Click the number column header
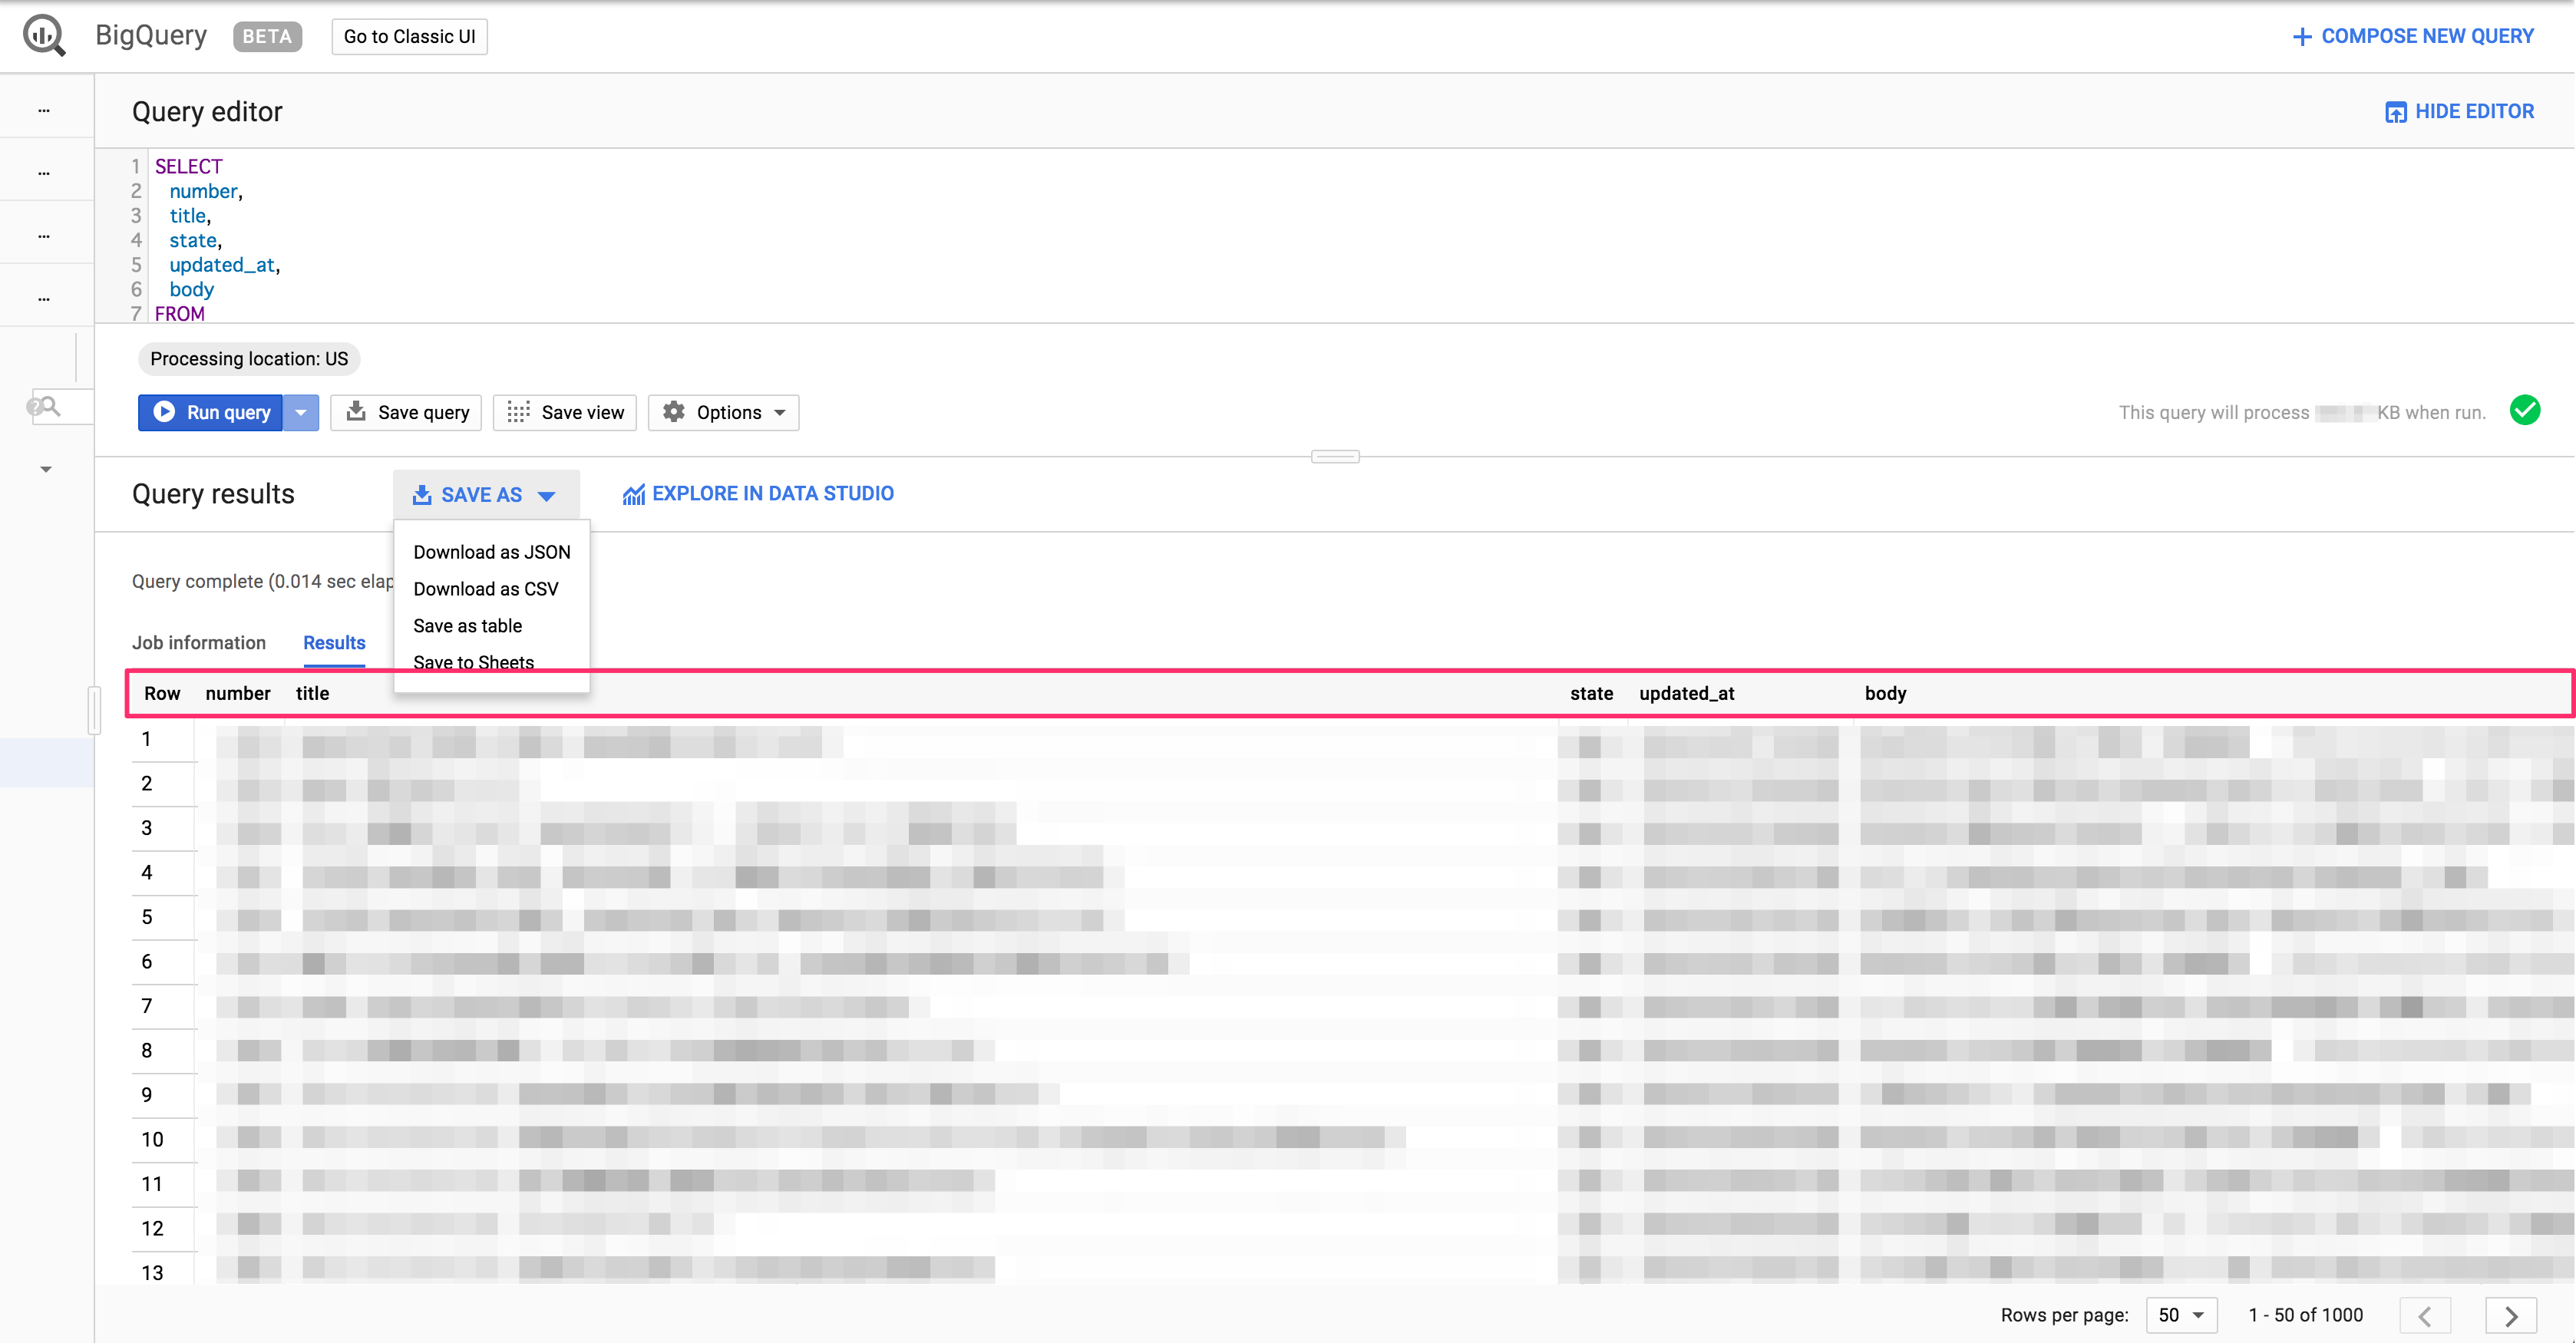The image size is (2576, 1343). (x=238, y=694)
